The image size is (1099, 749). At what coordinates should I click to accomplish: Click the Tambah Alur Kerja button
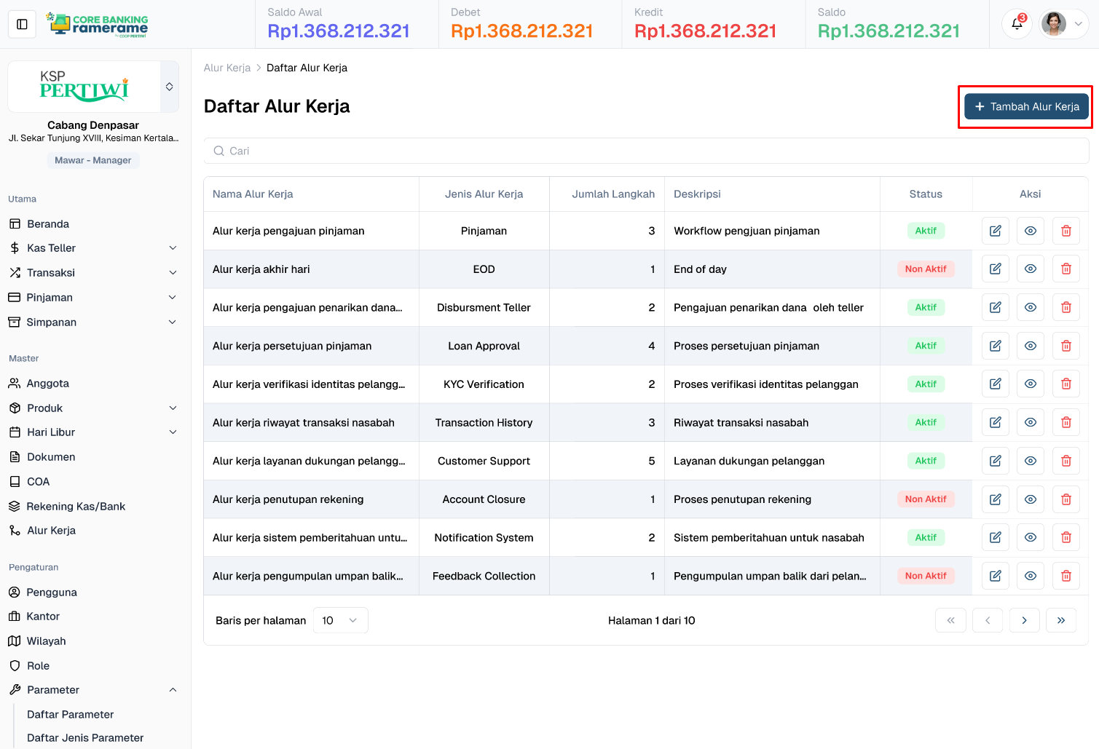(x=1026, y=106)
